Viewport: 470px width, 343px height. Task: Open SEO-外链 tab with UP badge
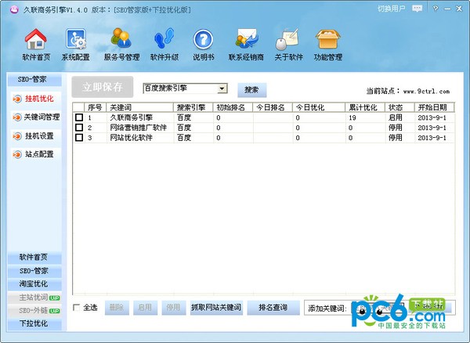[34, 310]
